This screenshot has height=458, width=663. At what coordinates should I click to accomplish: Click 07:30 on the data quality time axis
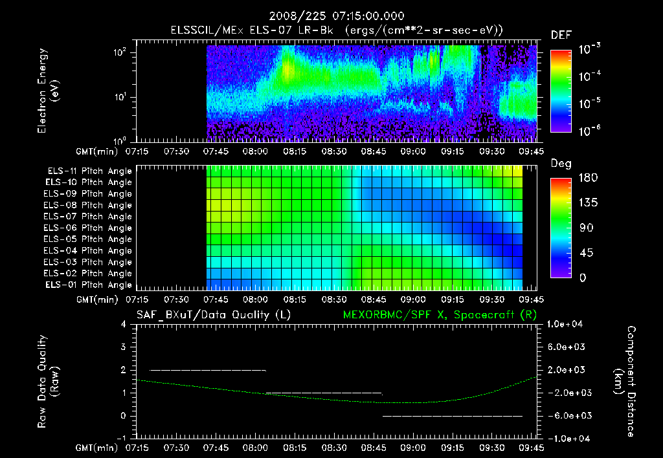(x=176, y=448)
